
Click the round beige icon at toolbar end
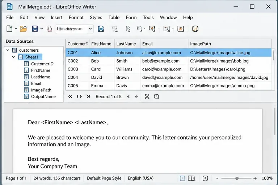point(195,29)
